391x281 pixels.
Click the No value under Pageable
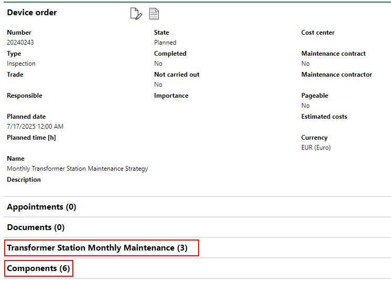click(306, 106)
